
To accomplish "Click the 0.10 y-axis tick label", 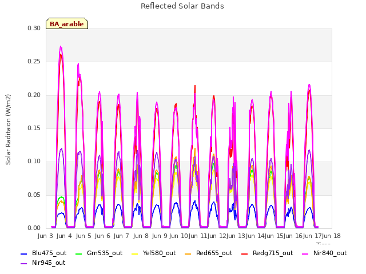I will tap(34, 161).
